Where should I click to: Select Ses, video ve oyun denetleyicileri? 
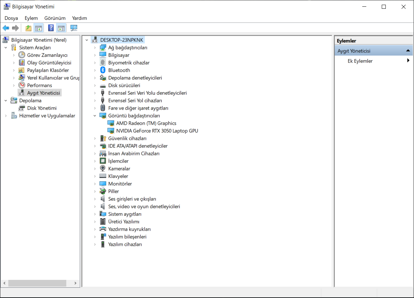click(x=144, y=207)
